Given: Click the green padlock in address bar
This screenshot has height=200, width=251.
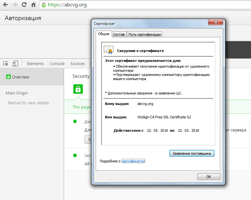Looking at the screenshot, I should pos(44,5).
